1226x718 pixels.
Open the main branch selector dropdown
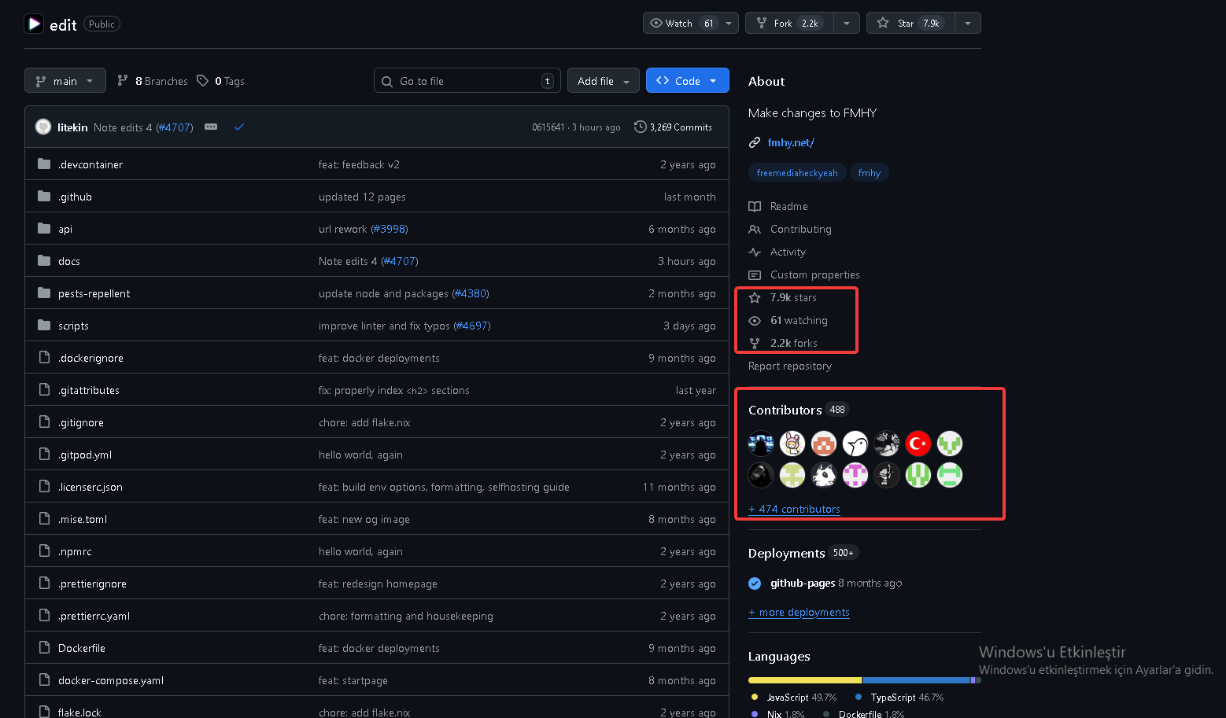[65, 81]
